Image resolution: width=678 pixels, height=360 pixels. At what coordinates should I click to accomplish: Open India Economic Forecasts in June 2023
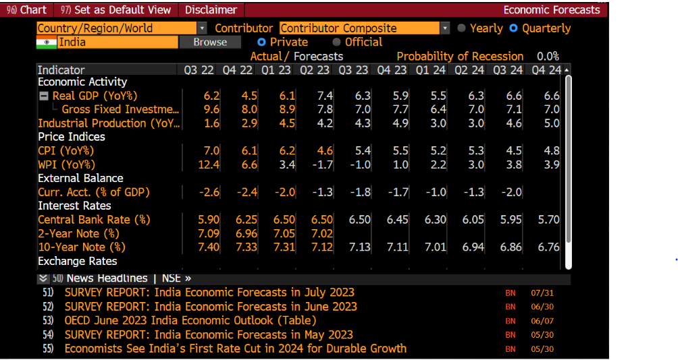click(x=211, y=307)
